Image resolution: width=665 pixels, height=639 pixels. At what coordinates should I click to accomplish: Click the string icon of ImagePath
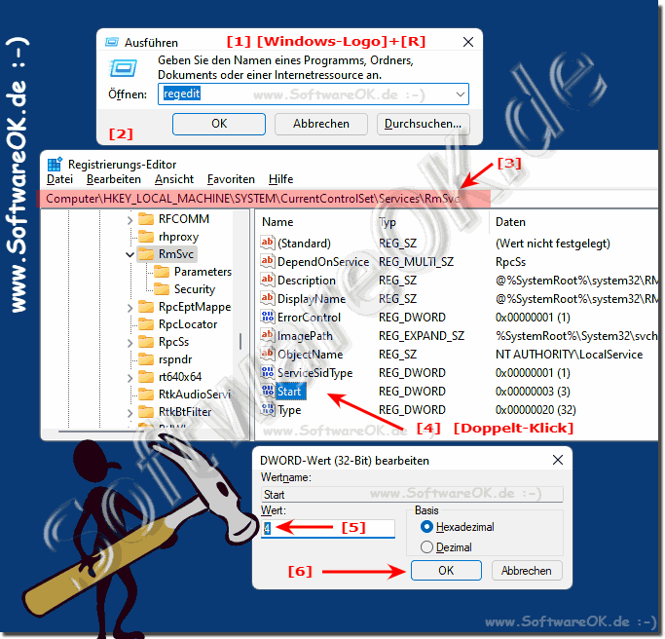coord(267,336)
